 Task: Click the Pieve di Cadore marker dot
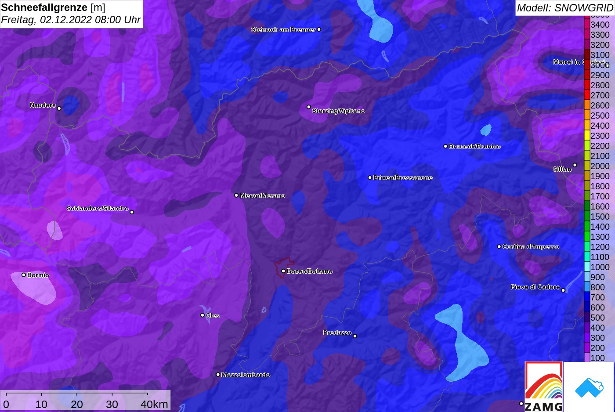point(563,290)
